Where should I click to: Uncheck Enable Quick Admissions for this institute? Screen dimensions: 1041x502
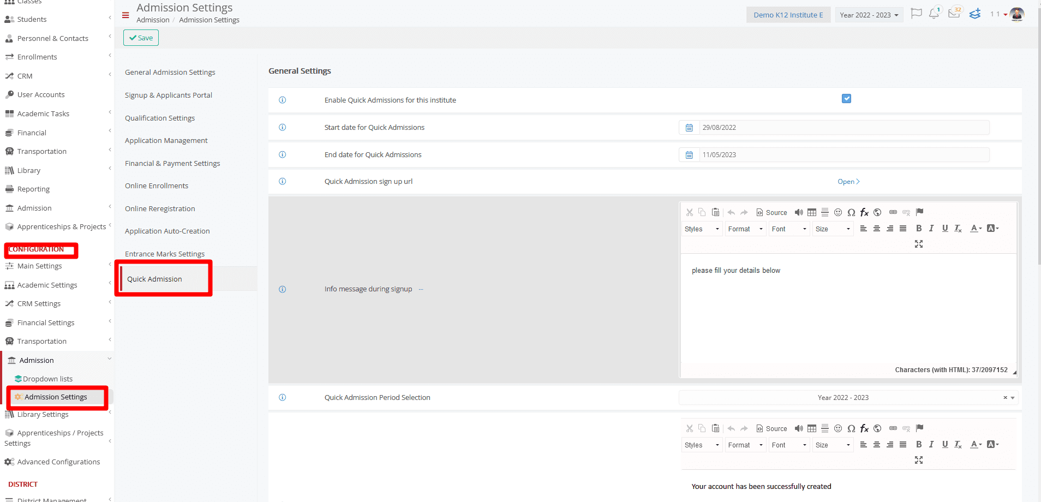[846, 99]
